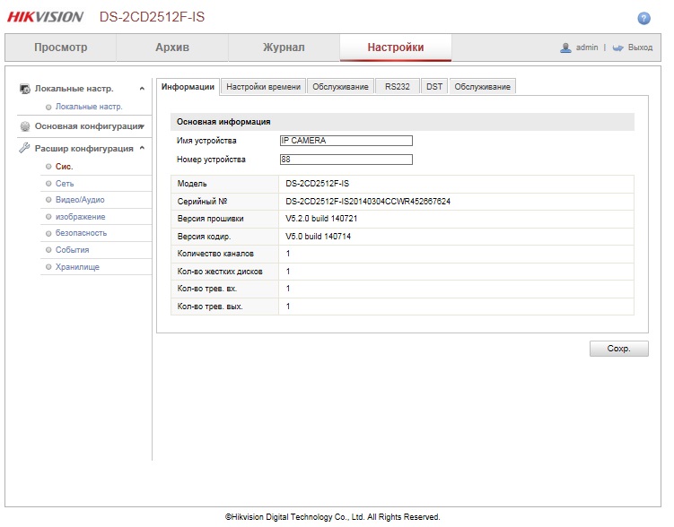The height and width of the screenshot is (527, 674).
Task: Open the Видео/Аудио settings link
Action: coord(80,200)
